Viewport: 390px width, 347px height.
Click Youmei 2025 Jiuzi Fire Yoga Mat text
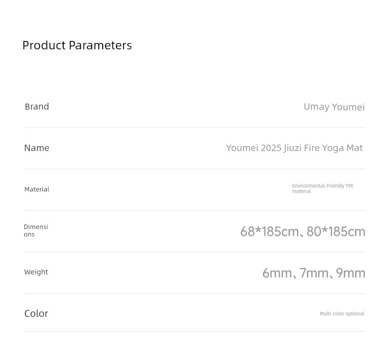294,148
